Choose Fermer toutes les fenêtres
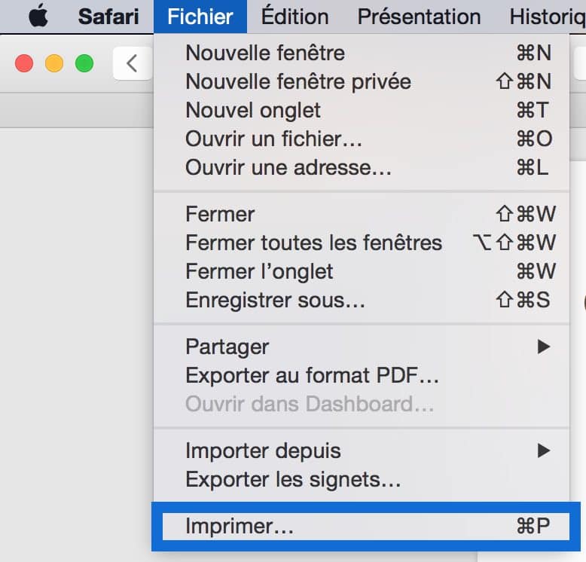This screenshot has width=586, height=562. click(x=362, y=243)
